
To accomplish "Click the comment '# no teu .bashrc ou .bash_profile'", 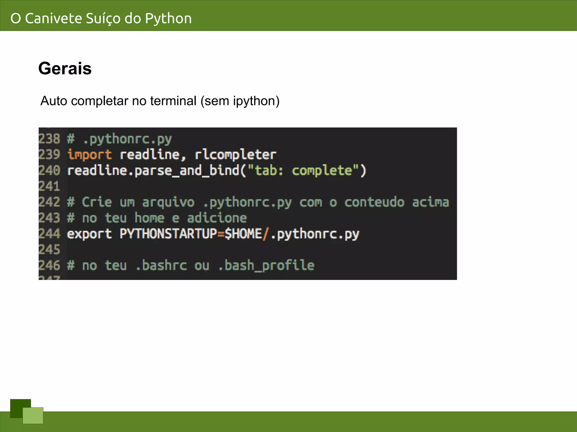I will (x=191, y=265).
